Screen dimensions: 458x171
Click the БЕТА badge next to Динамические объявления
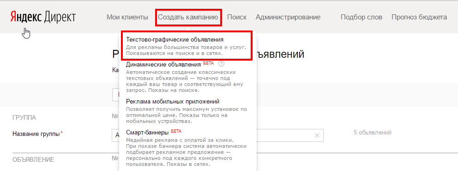point(208,63)
